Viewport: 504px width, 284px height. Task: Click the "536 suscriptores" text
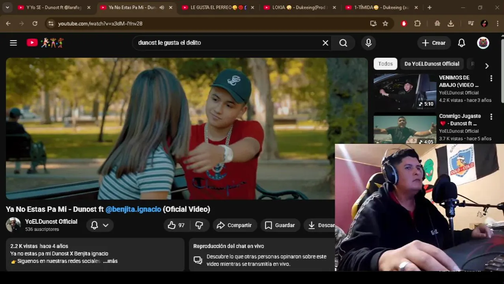(x=42, y=229)
